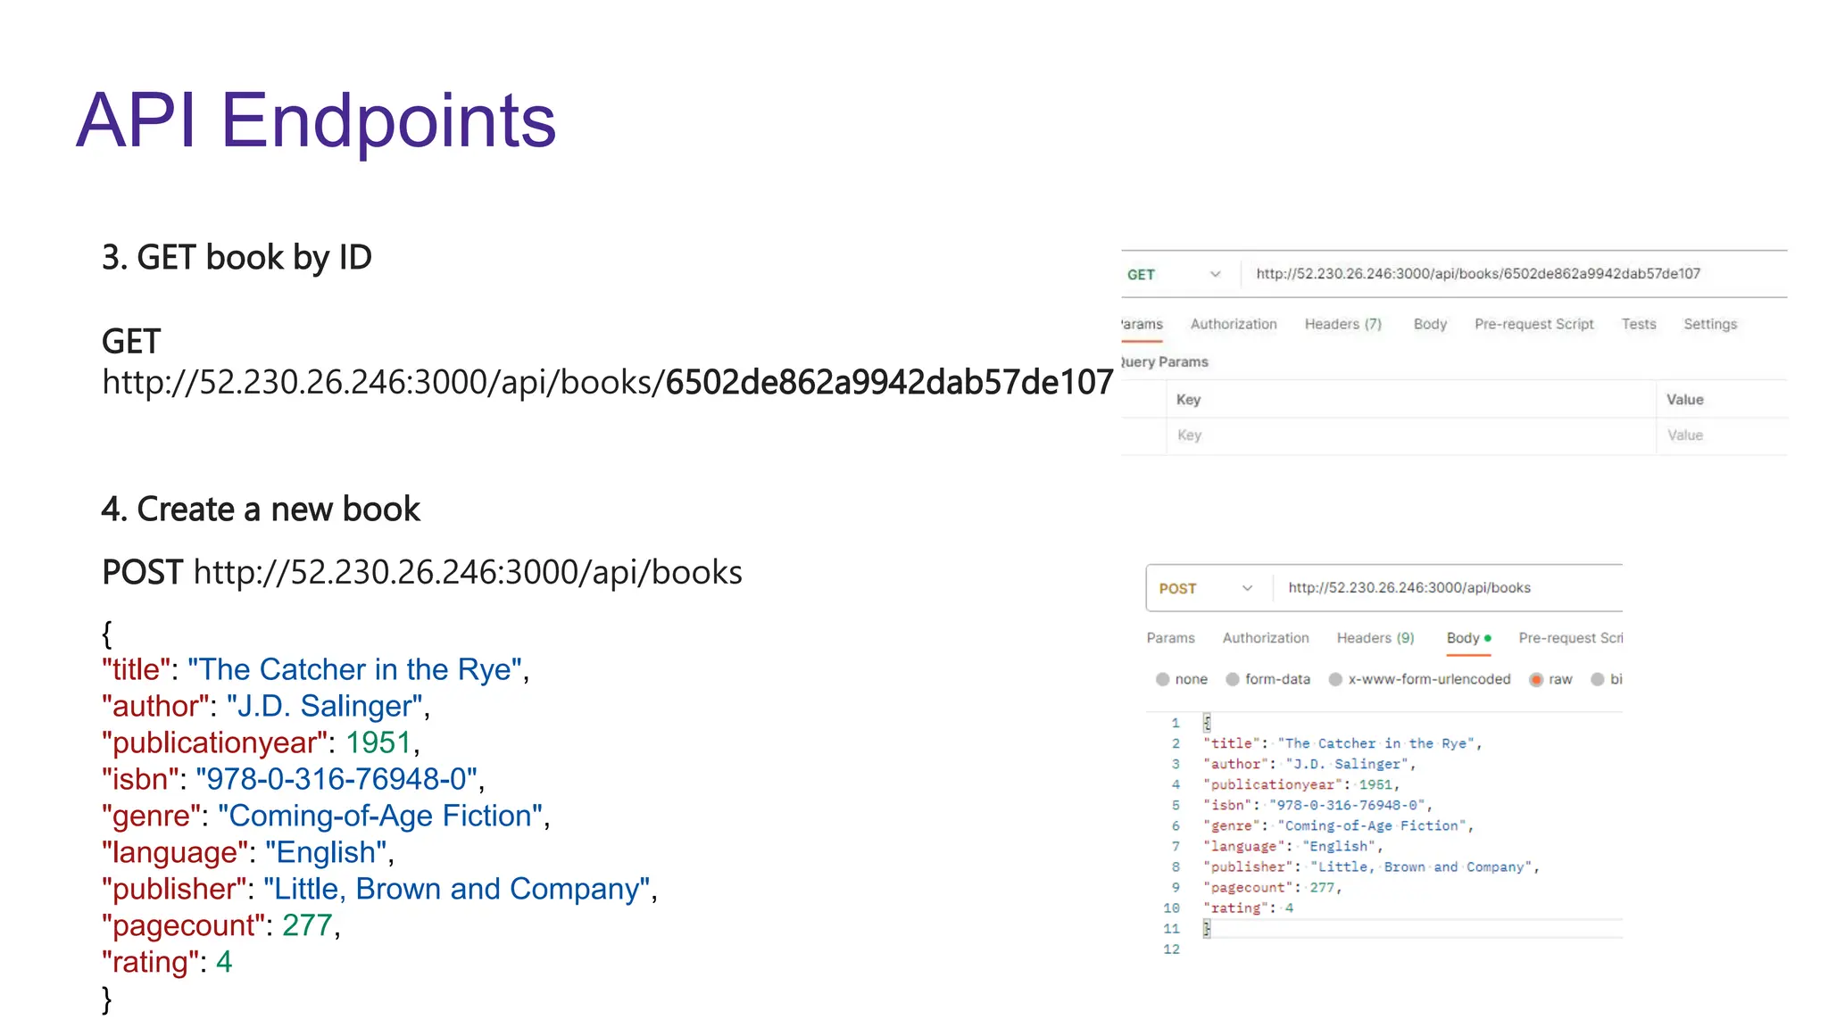Click the '3. GET book by ID' heading
The width and height of the screenshot is (1828, 1028).
pos(237,258)
